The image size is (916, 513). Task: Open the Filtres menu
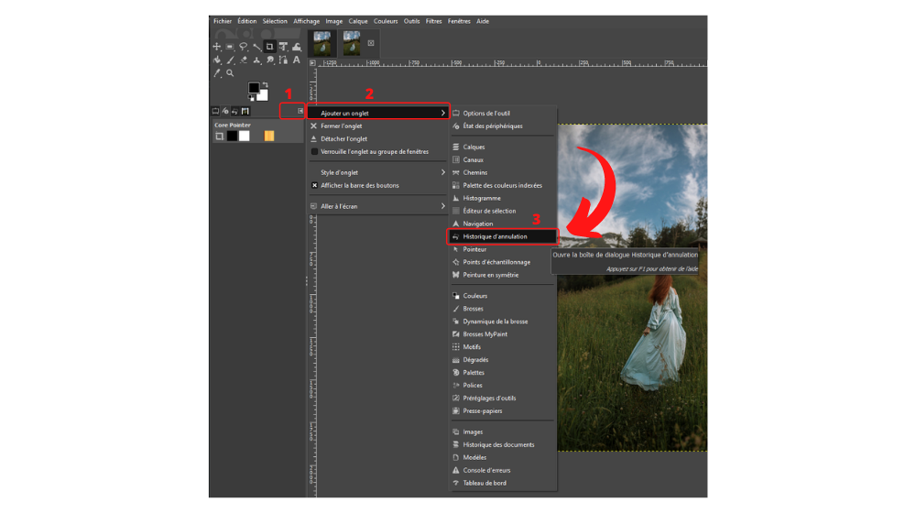pyautogui.click(x=433, y=21)
